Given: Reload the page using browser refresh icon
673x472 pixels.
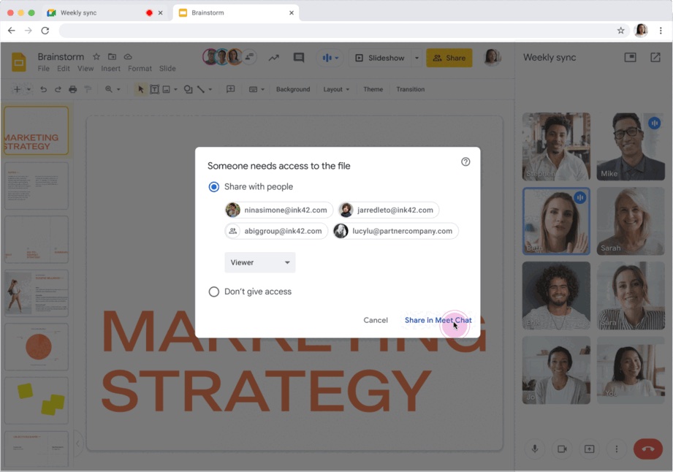Looking at the screenshot, I should tap(45, 31).
